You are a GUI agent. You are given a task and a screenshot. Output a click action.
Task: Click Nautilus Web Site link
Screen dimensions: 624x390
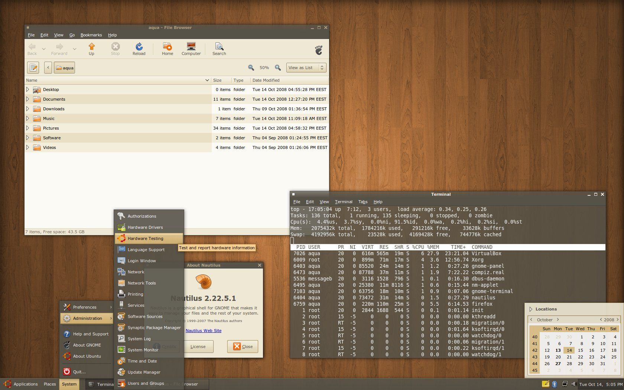click(204, 331)
